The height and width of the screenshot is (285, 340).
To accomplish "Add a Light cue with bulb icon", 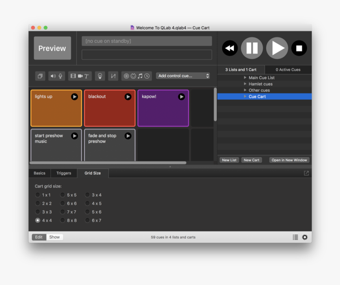I will tap(100, 76).
